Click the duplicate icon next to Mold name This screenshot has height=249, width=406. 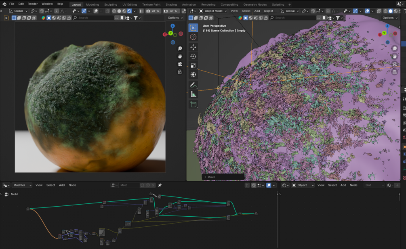(148, 185)
